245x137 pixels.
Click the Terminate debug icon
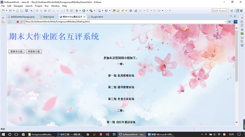pos(45,10)
